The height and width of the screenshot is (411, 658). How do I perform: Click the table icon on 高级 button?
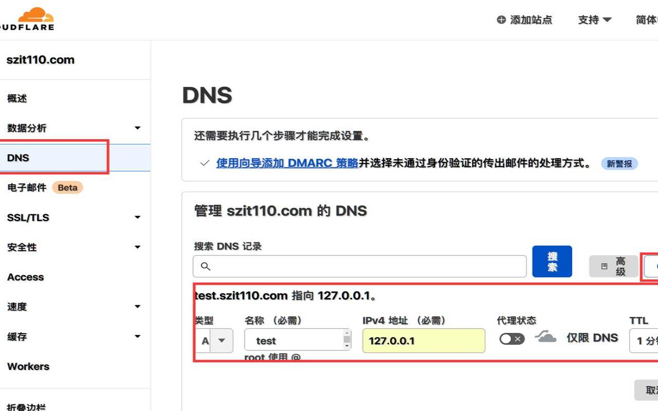click(x=604, y=266)
